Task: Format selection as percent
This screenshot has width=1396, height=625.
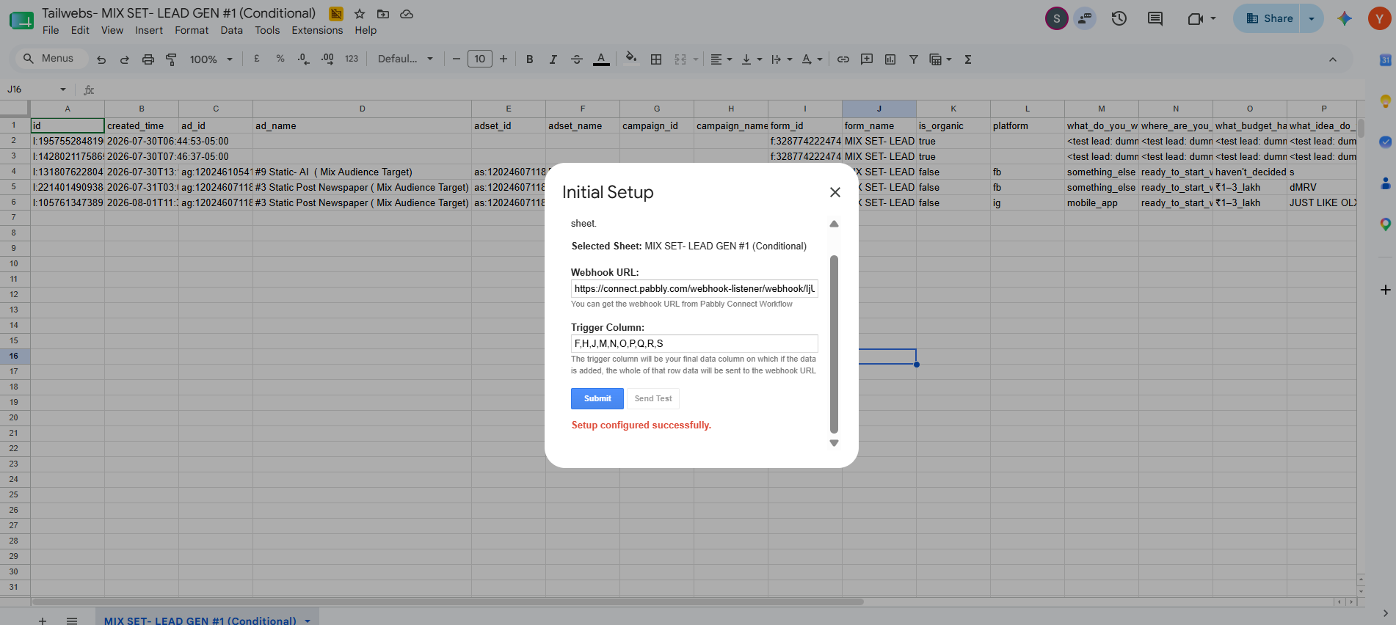Action: (280, 59)
